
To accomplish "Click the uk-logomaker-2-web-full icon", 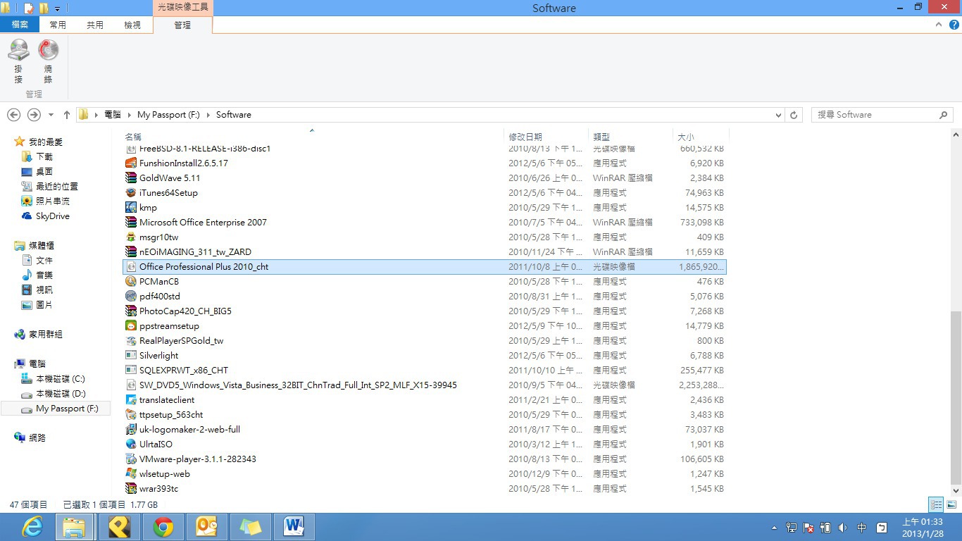I will tap(131, 430).
